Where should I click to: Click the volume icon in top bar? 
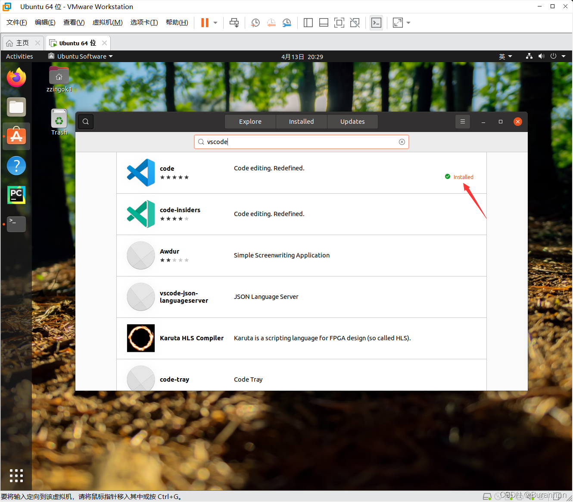pyautogui.click(x=541, y=56)
